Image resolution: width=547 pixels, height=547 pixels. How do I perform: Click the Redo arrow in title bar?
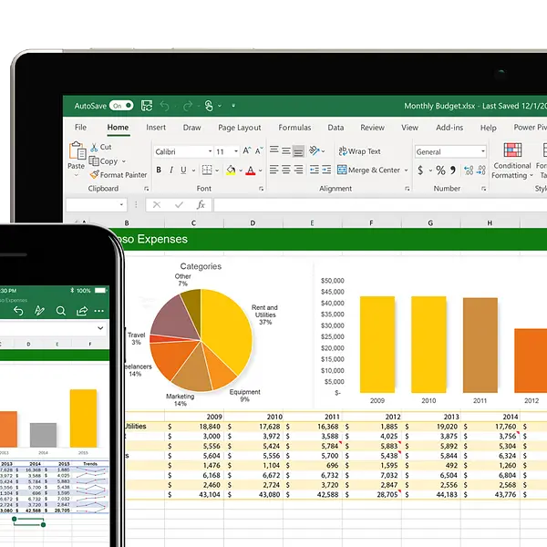188,106
